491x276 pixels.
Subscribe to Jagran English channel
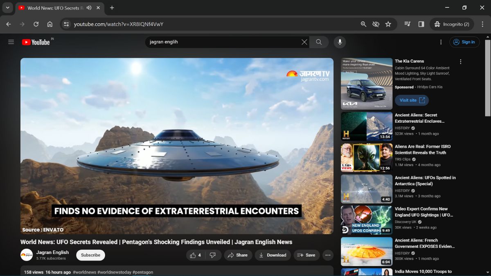point(90,255)
